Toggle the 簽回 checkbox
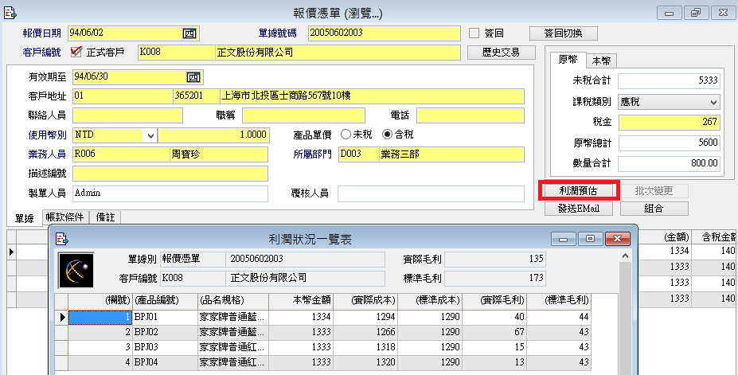Screen dimensions: 738x375 [475, 33]
